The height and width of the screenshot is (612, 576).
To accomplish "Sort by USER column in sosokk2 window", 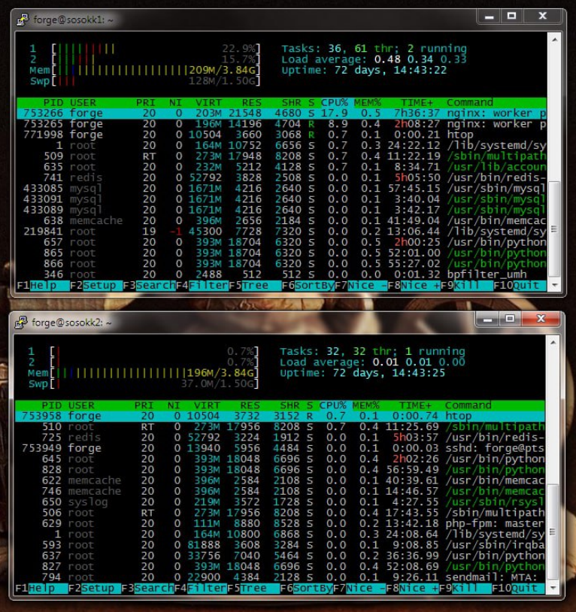I will pos(81,405).
